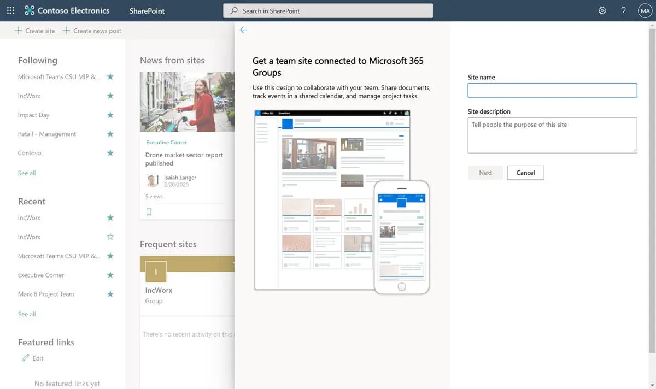Follow the unstarred IncWorx in Recent

[110, 237]
